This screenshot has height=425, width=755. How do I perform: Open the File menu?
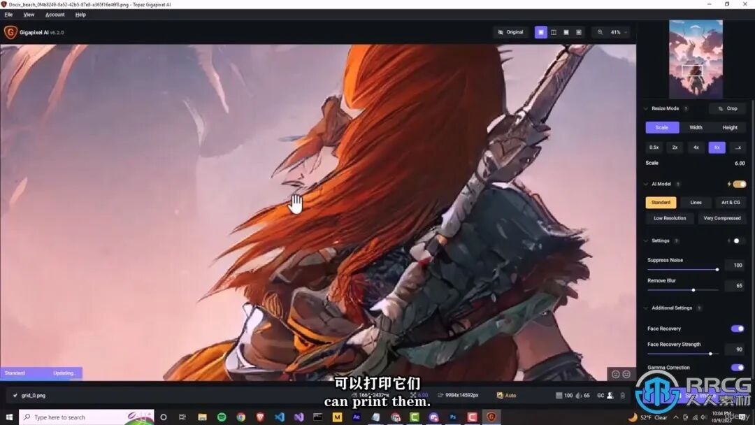(x=8, y=15)
